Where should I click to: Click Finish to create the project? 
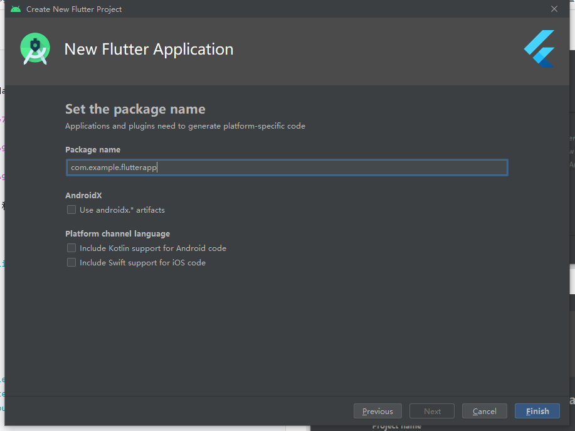pos(537,411)
